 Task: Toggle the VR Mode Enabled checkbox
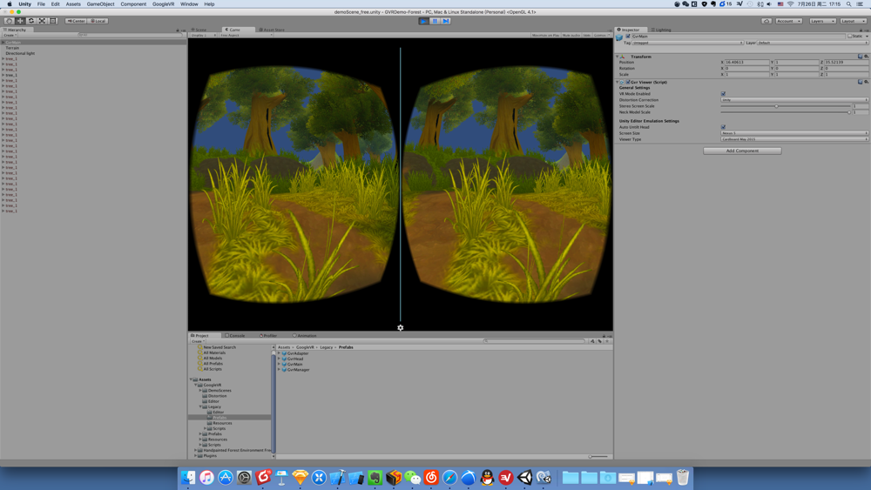pyautogui.click(x=723, y=94)
